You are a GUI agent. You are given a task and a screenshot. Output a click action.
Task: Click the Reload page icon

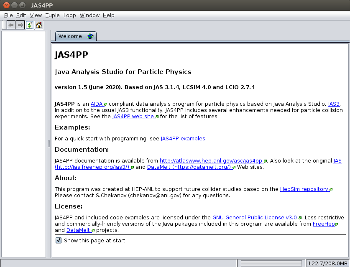coord(30,25)
